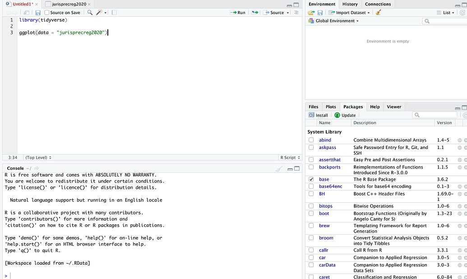Source the entire script
Image resolution: width=467 pixels, height=279 pixels.
click(x=273, y=13)
